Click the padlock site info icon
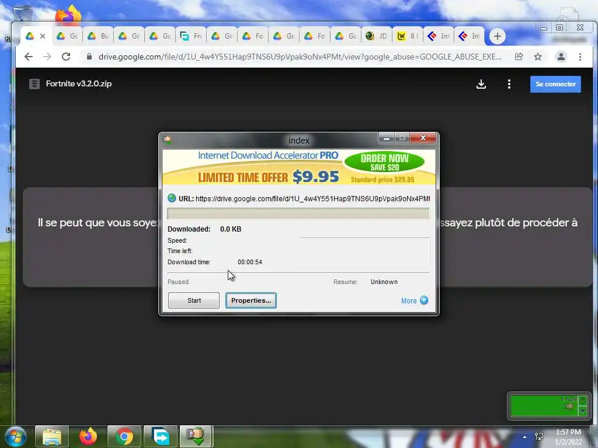This screenshot has height=448, width=598. 89,57
